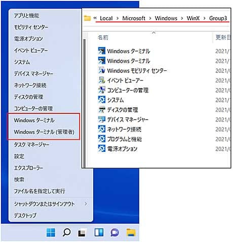Click the プログラムと機能 shortcut icon
Viewport: 233px width, 242px height.
[x=102, y=139]
